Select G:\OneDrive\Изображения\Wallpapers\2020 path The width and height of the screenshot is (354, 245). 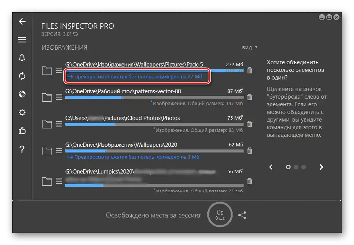tap(121, 144)
